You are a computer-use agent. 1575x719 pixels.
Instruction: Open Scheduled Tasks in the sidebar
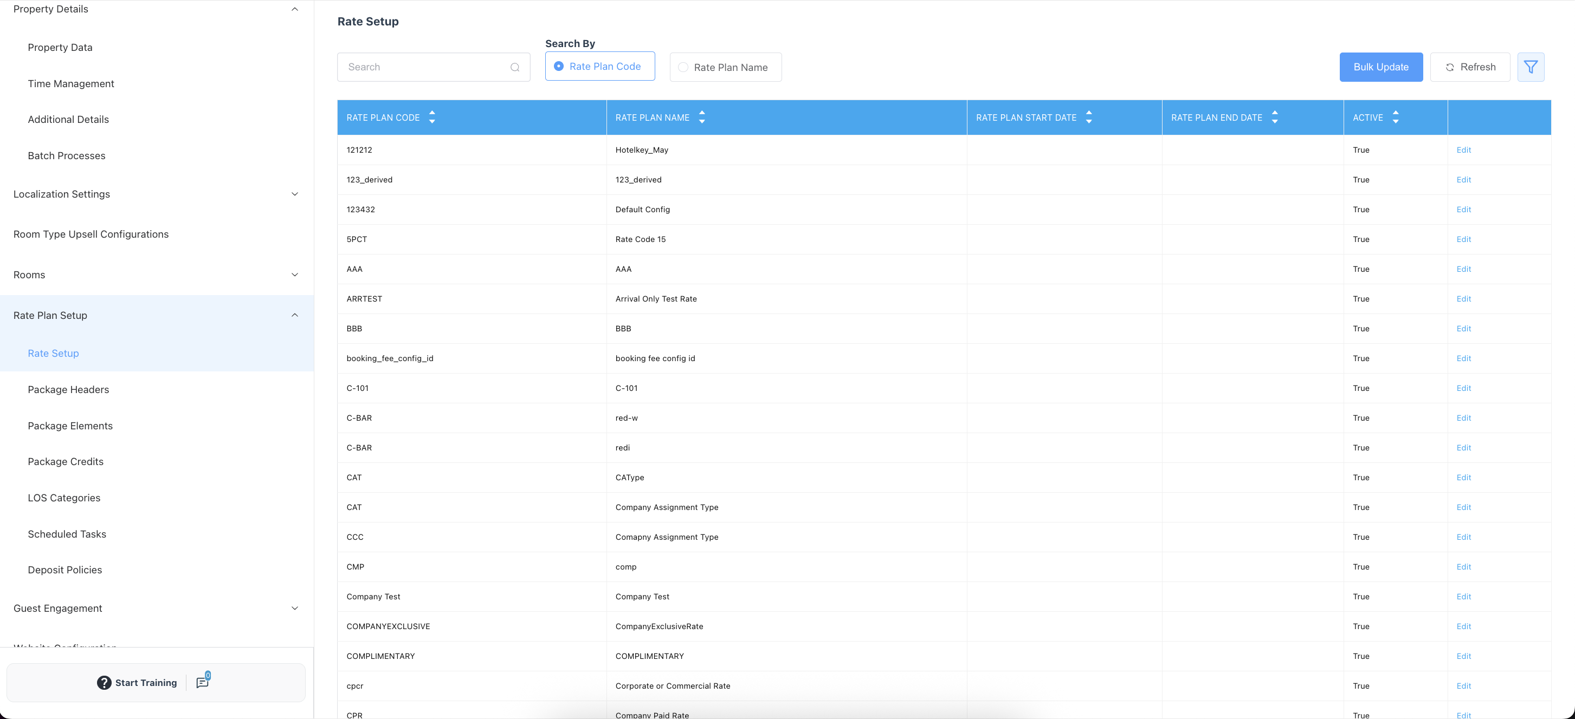click(67, 534)
